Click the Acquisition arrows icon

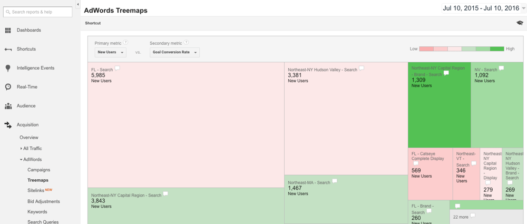pos(8,125)
